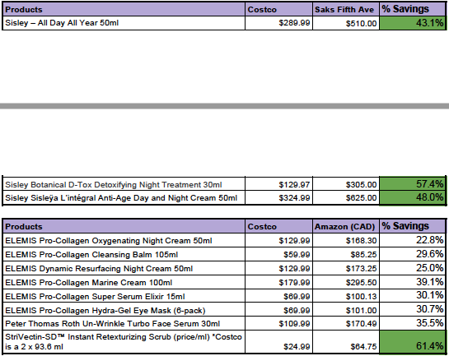Select the 57.4% savings cell
449x356 pixels.
point(413,184)
